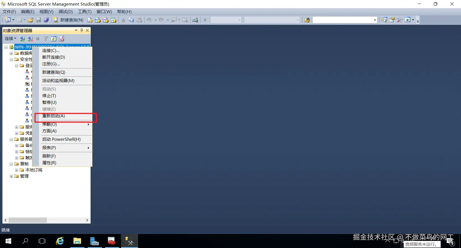Click the Refresh icon in Object Explorer
The width and height of the screenshot is (461, 248).
tap(53, 39)
